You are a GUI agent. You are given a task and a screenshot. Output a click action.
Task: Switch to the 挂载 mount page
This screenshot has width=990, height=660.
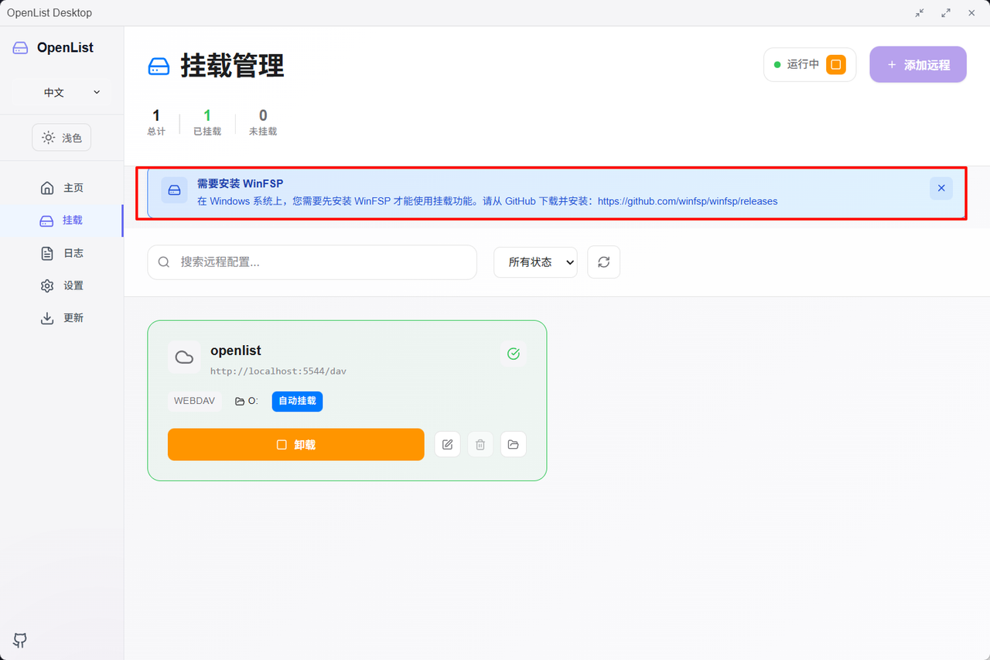[62, 221]
